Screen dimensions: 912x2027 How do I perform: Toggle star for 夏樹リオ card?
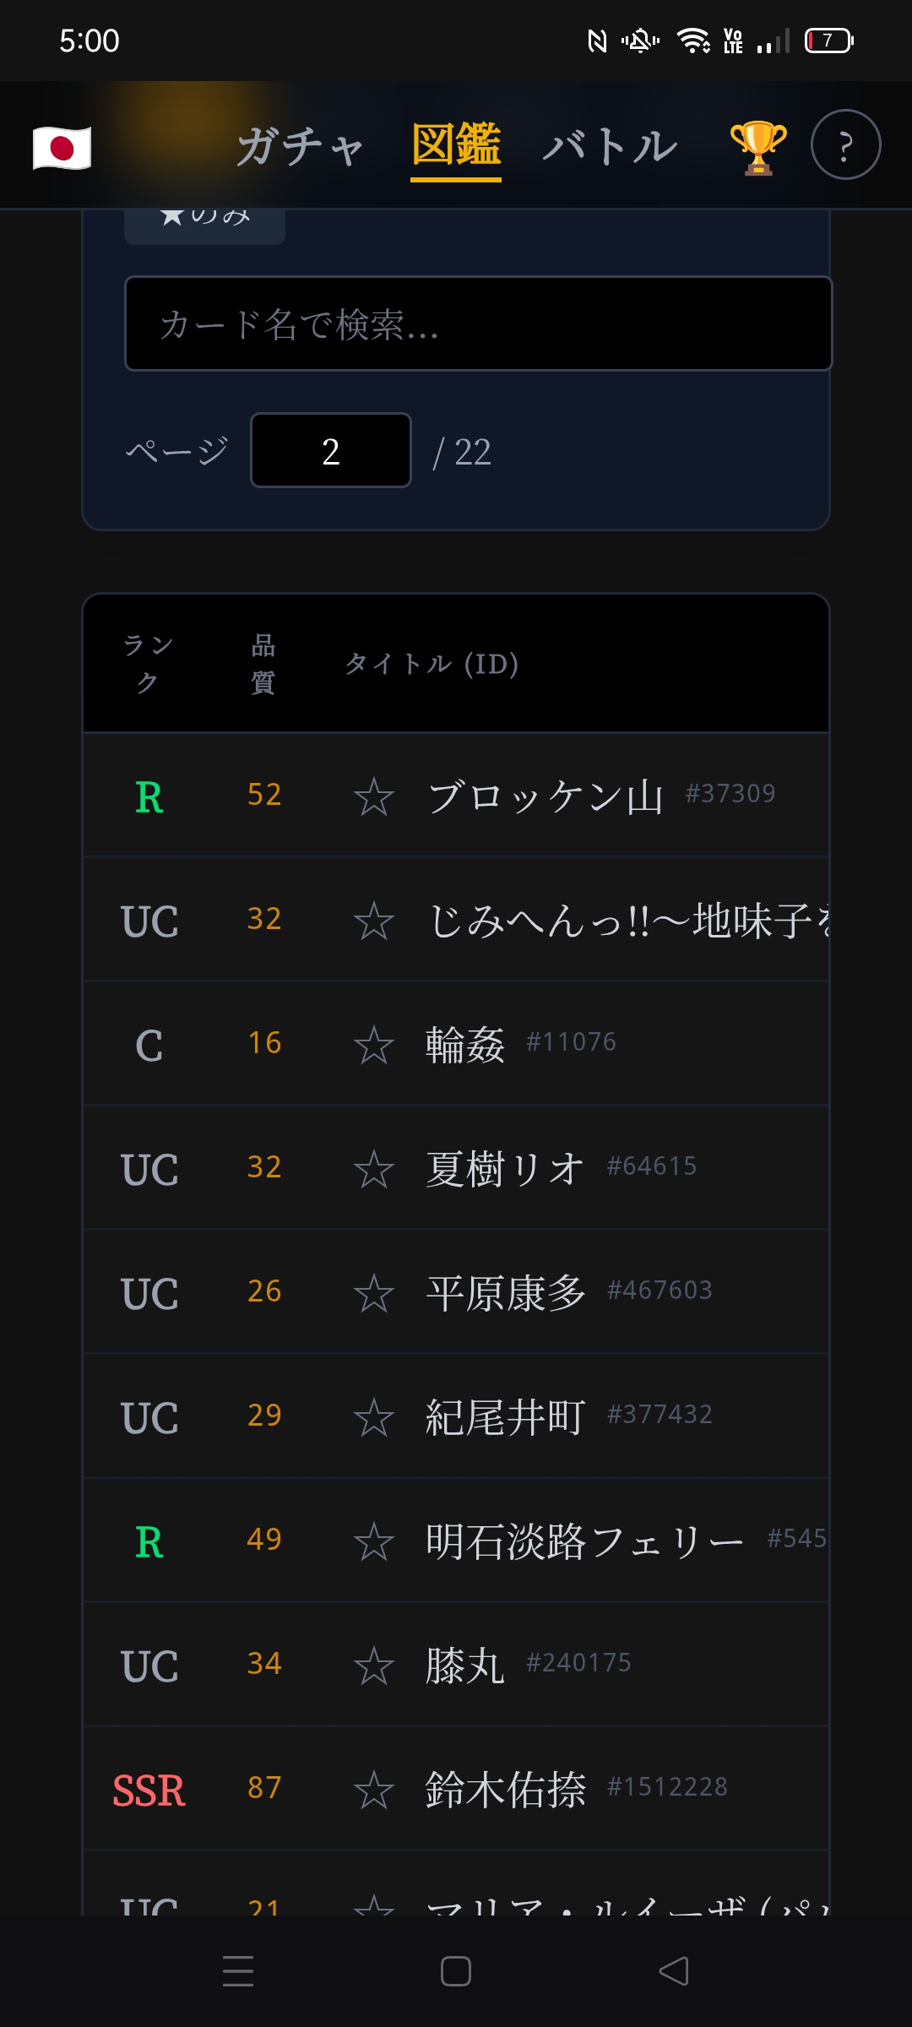point(373,1170)
